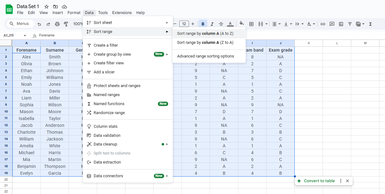Select Create a filter
Screen dimensions: 385x194
point(128,45)
